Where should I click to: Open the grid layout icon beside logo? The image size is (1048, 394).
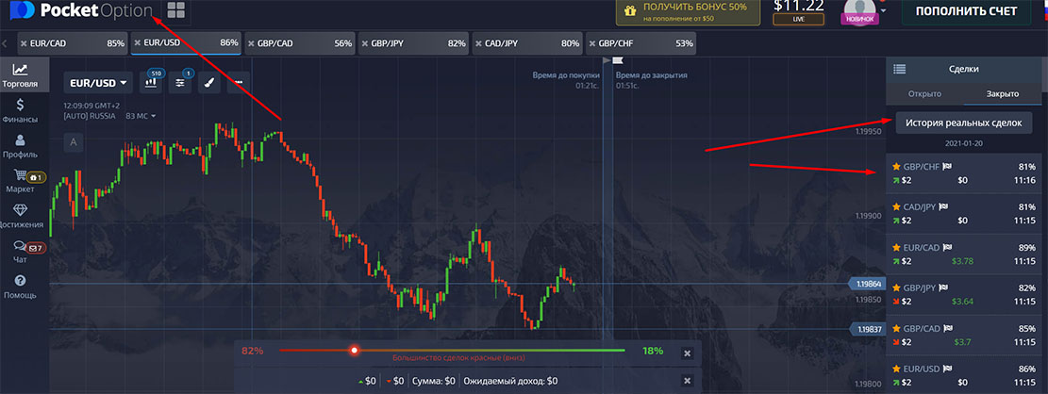click(176, 10)
